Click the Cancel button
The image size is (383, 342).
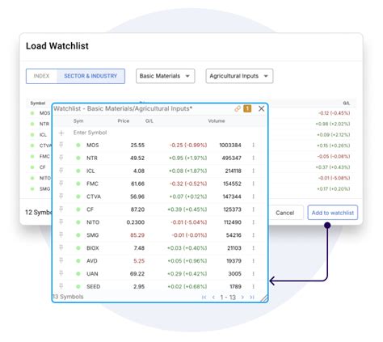[x=284, y=213]
